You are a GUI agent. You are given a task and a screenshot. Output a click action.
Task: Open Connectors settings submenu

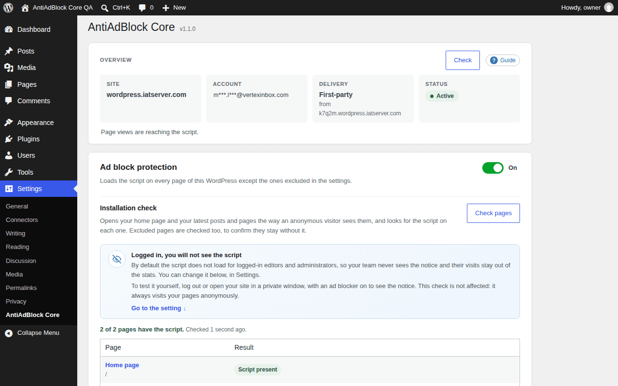click(x=22, y=220)
